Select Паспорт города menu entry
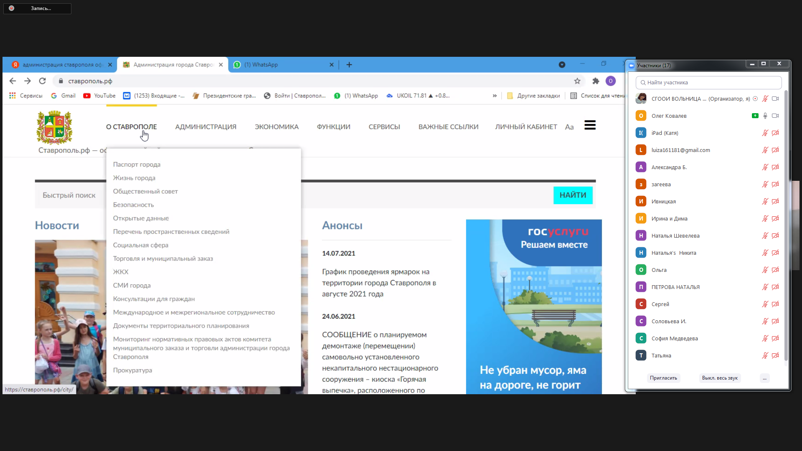 point(137,165)
